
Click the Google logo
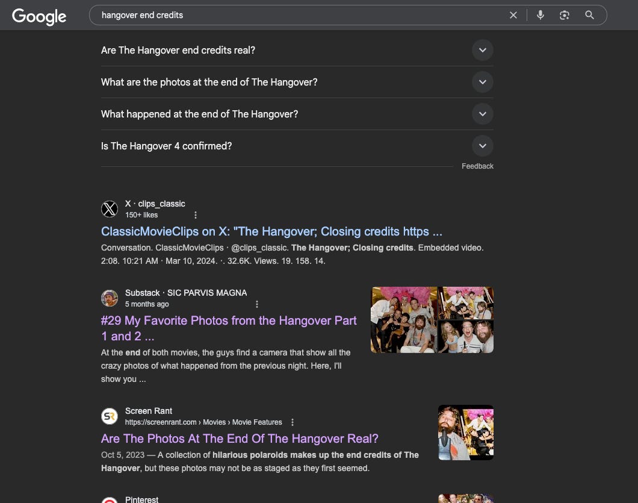[39, 16]
